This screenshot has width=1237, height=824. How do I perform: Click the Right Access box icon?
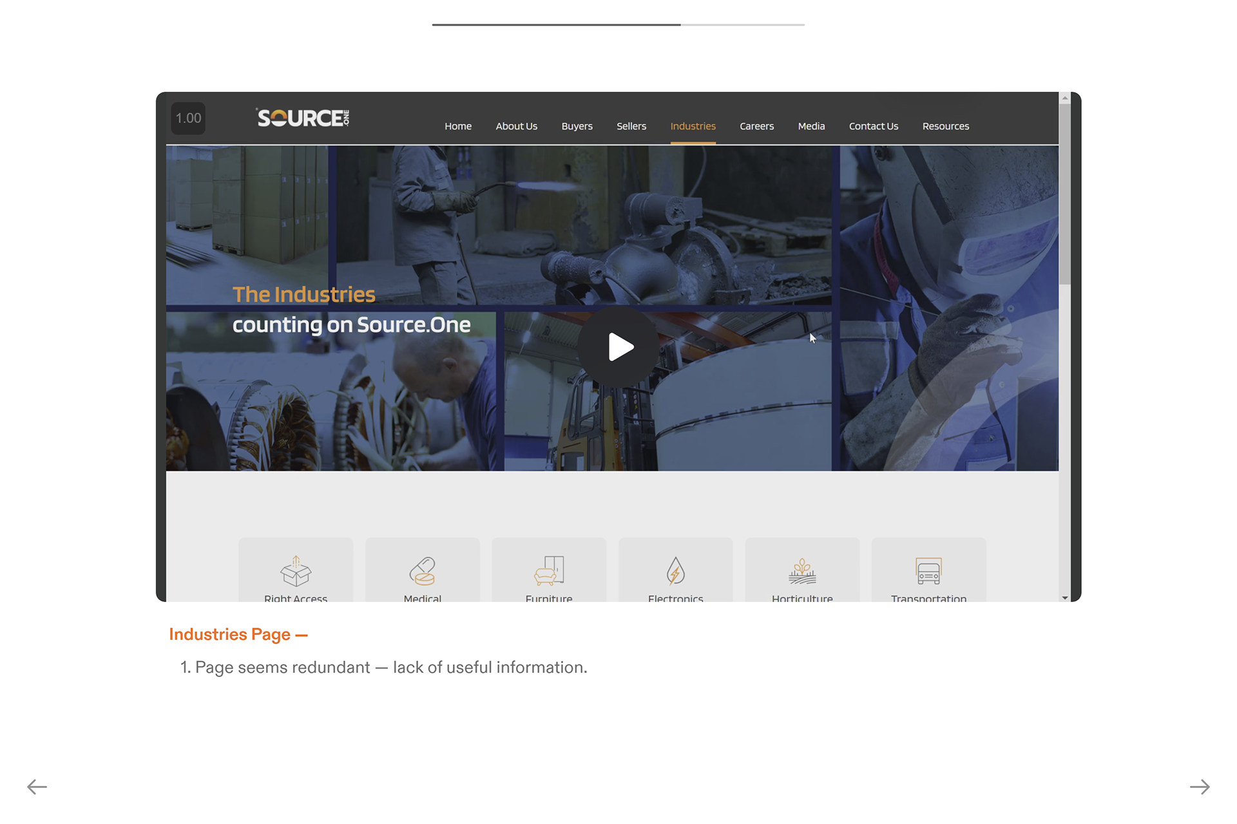tap(296, 571)
